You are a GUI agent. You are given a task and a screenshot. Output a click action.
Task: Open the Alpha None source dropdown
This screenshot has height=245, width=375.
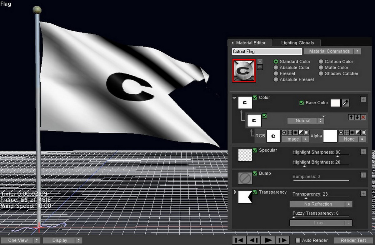click(x=352, y=139)
